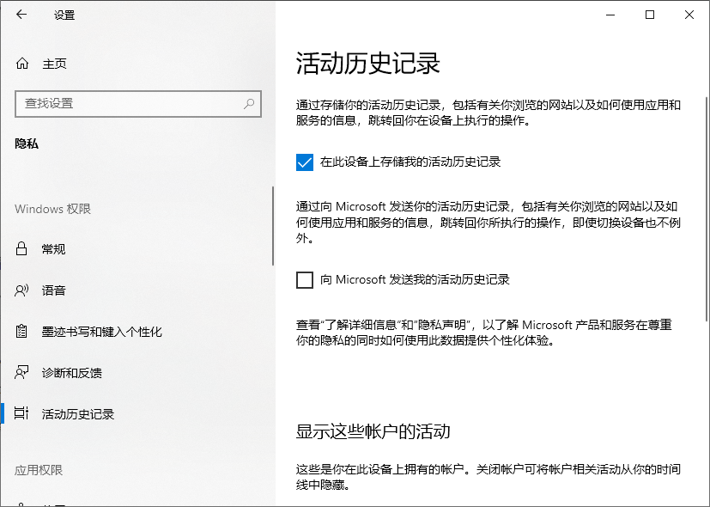Click the 应用权限 section label
Screen dimensions: 710x507
(39, 470)
